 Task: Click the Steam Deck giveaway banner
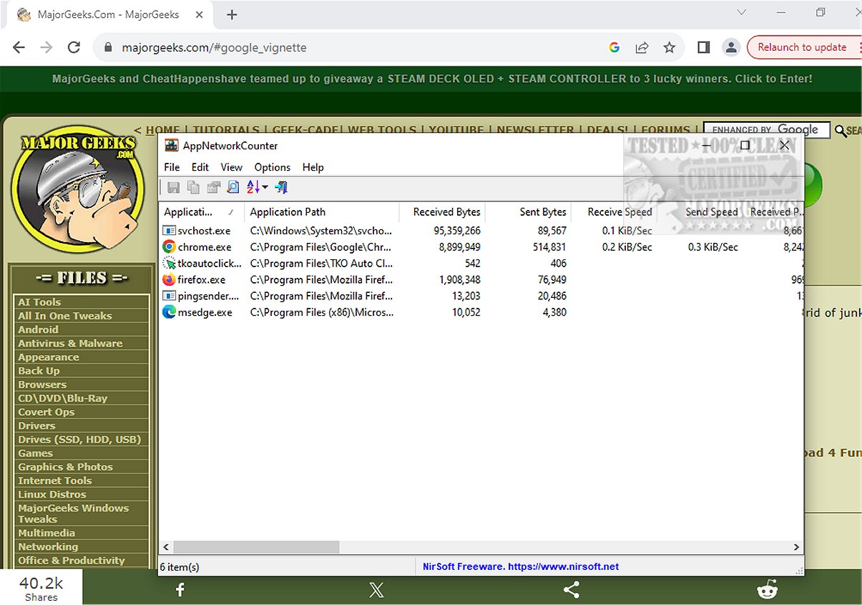(x=432, y=79)
